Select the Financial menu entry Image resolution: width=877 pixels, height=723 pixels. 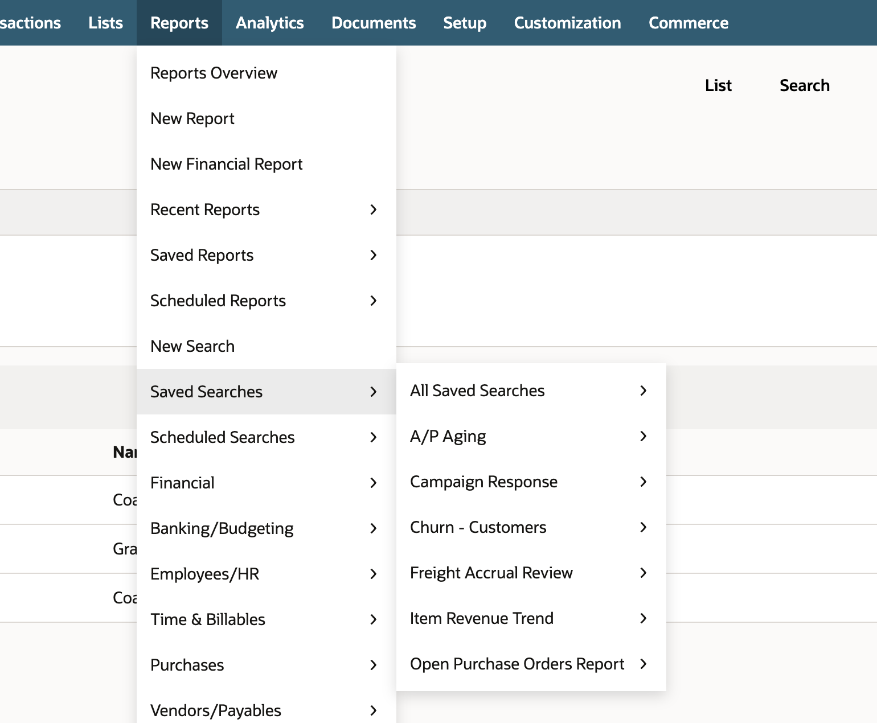pyautogui.click(x=267, y=483)
